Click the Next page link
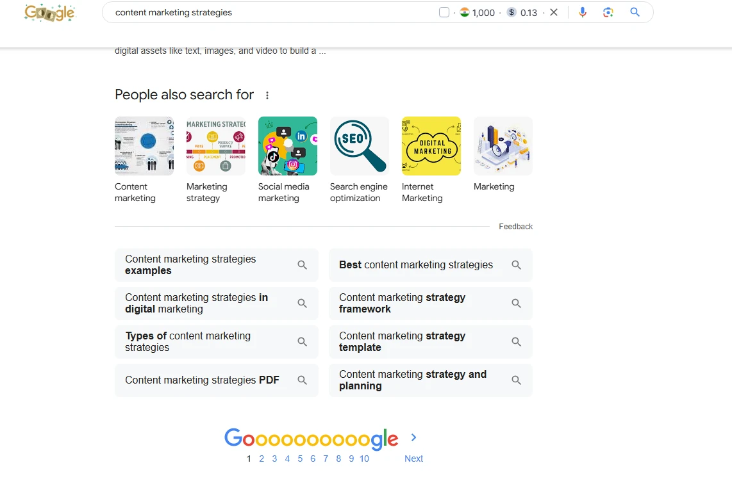The width and height of the screenshot is (732, 479). click(x=413, y=459)
